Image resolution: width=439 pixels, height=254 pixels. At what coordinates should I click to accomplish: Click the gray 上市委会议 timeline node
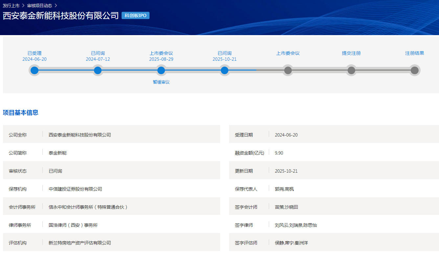tap(288, 70)
